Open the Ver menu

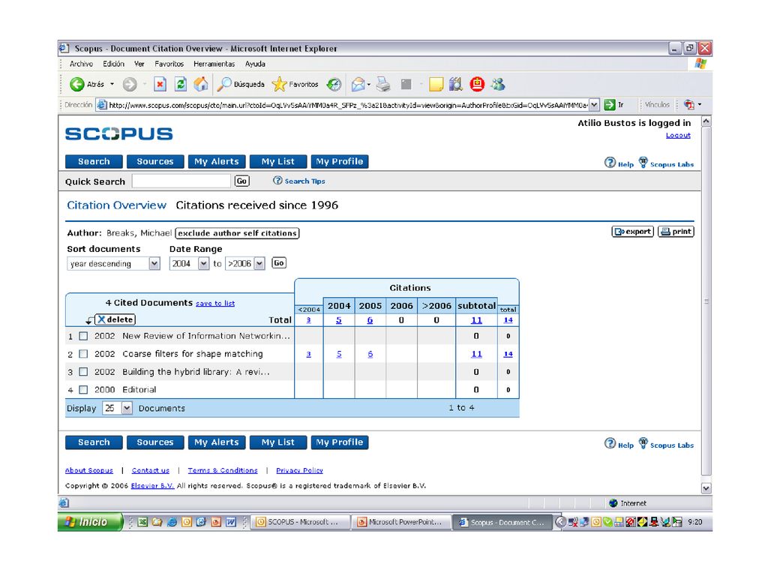139,64
